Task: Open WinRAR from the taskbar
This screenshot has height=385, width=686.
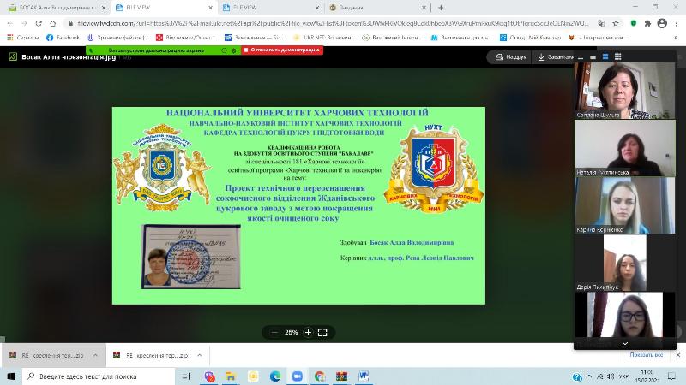Action: click(341, 376)
